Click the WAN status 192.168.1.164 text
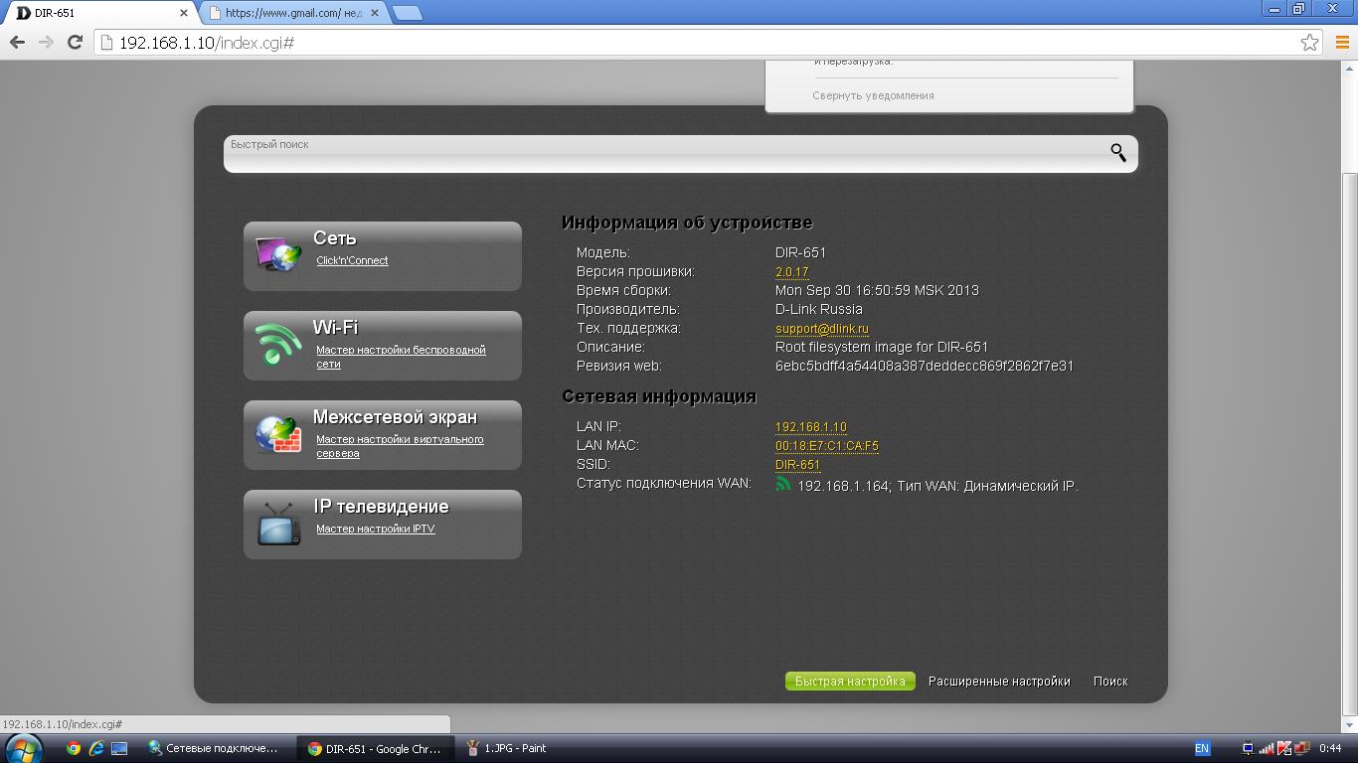 pyautogui.click(x=937, y=486)
